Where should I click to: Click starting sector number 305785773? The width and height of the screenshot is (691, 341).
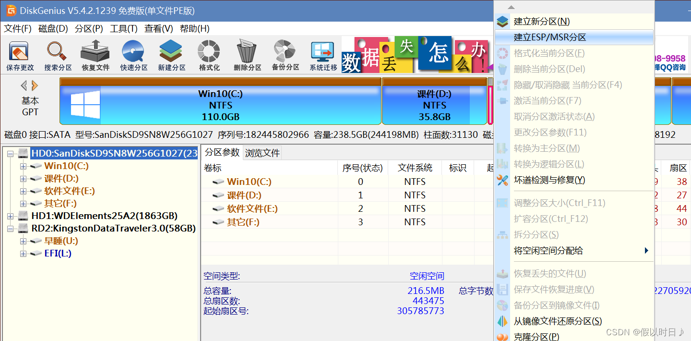coord(420,311)
